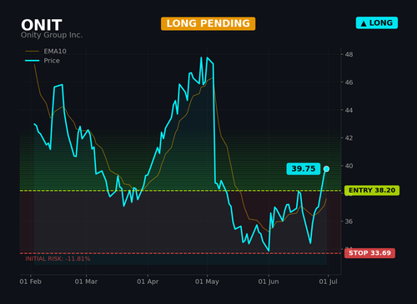Click the ENTRY 38.20 label
Viewport: 417px width, 304px height.
[x=372, y=191]
